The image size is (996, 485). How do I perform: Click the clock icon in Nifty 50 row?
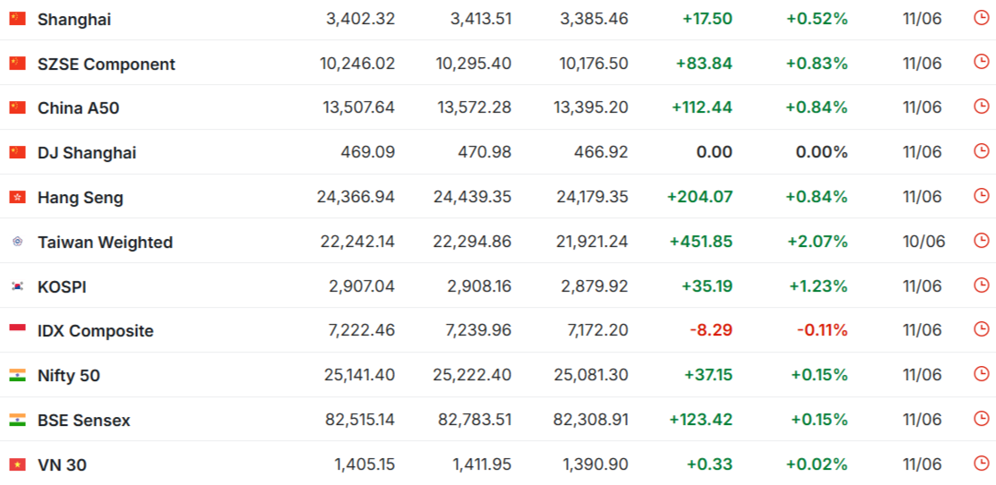click(981, 375)
